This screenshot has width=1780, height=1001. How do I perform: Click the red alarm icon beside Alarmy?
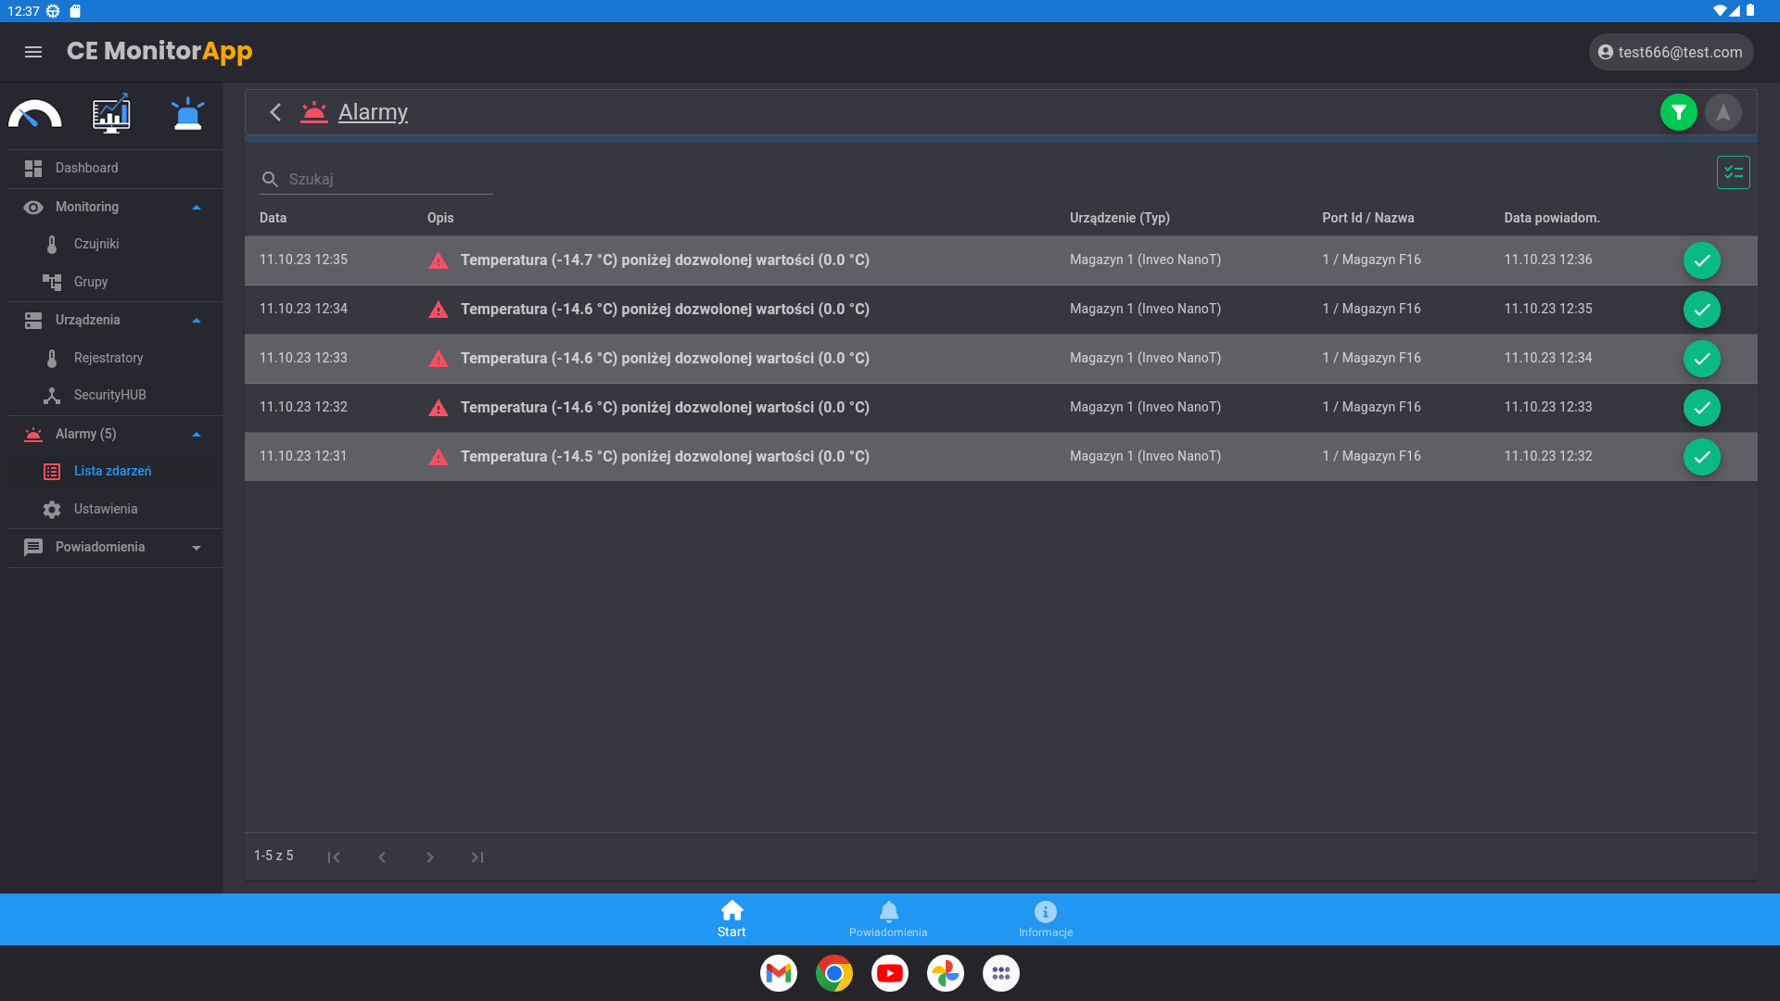(x=314, y=112)
